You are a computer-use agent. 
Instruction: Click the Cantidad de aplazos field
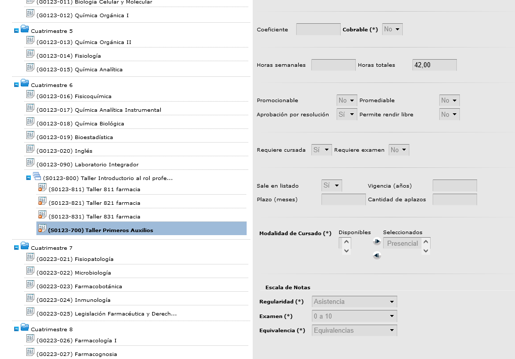[455, 199]
